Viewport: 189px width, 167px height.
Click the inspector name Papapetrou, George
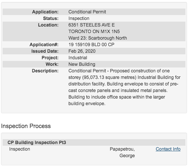[x=122, y=152]
